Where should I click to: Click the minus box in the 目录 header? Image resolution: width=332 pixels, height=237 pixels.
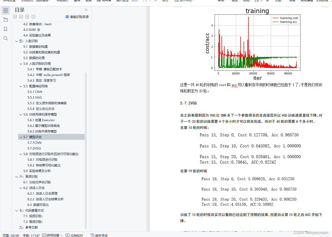click(33, 17)
